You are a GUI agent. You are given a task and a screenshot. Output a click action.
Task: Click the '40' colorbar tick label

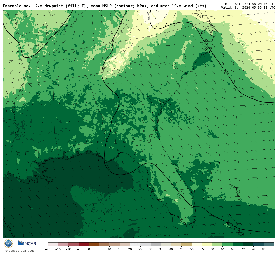tap(171, 249)
